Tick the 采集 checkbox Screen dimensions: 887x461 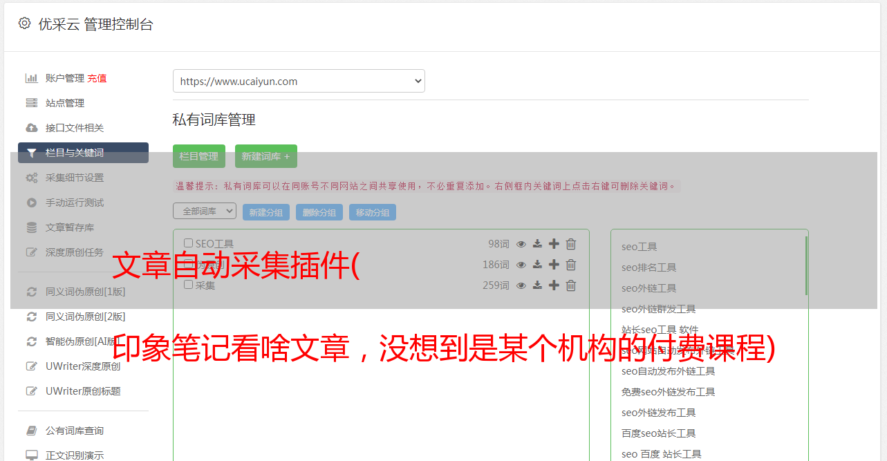(189, 285)
